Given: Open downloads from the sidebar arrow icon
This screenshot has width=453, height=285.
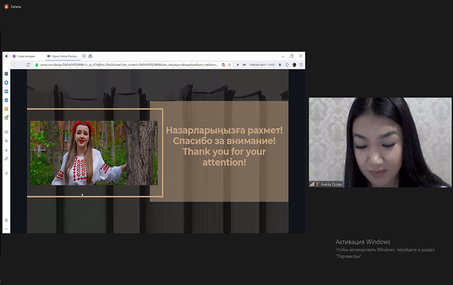Looking at the screenshot, I should coord(7,150).
